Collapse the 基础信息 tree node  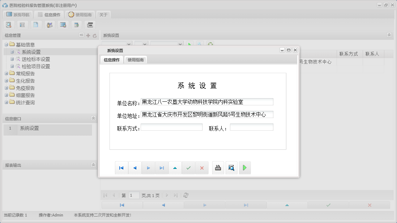[6, 44]
